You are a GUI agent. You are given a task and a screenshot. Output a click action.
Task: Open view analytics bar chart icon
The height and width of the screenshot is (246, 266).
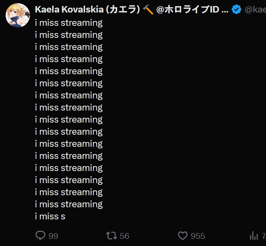(x=254, y=236)
